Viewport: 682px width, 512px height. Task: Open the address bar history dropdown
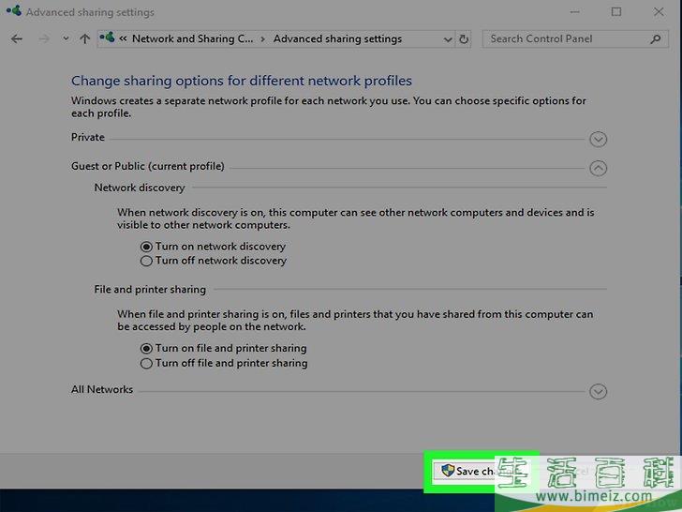click(x=447, y=39)
